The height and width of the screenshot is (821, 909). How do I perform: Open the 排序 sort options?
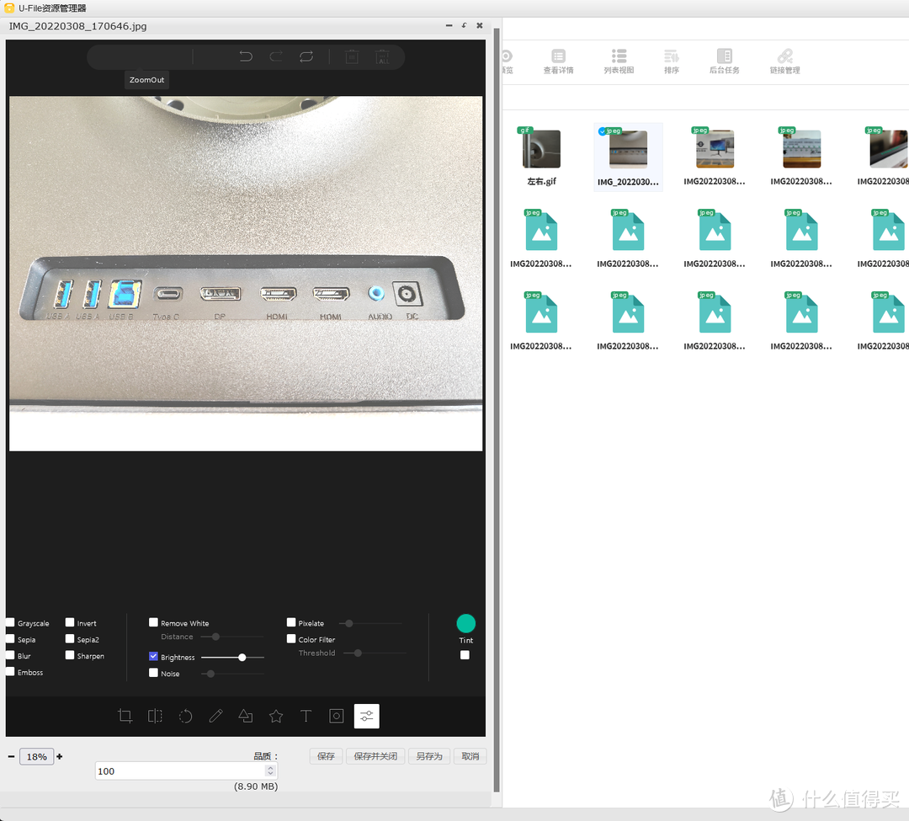coord(672,61)
